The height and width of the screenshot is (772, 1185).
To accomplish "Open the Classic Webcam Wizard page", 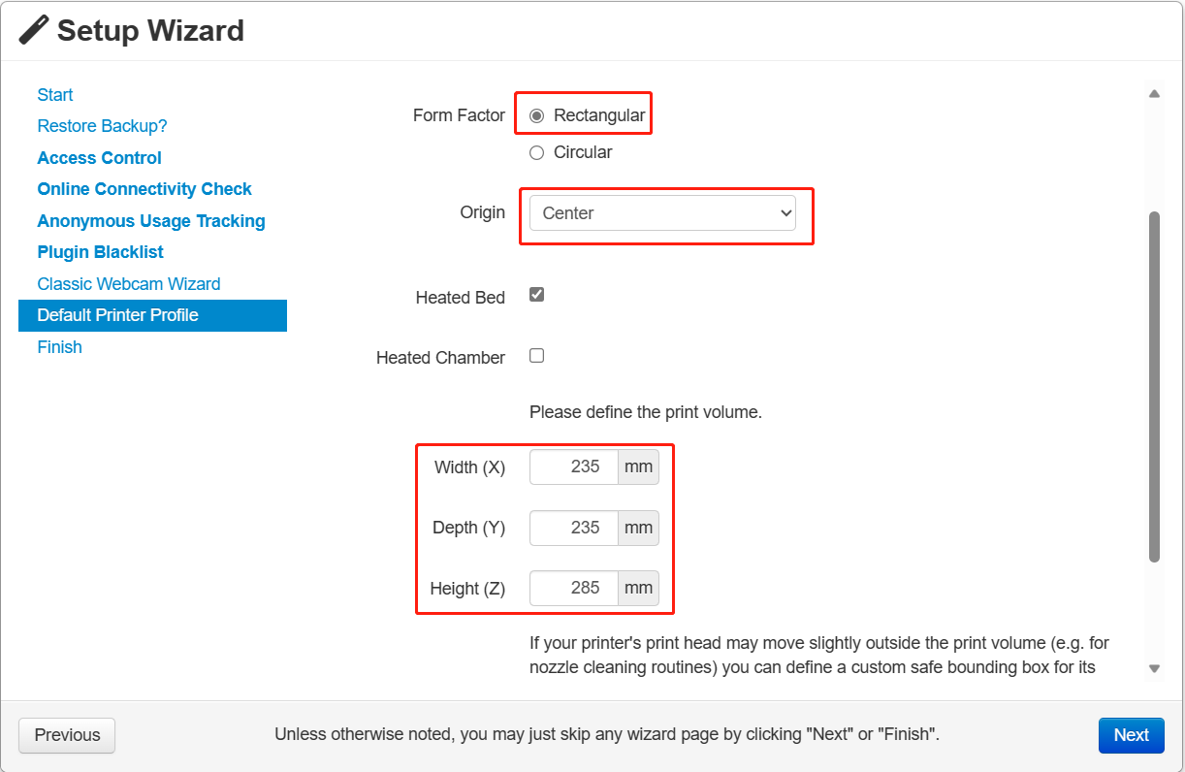I will [129, 284].
